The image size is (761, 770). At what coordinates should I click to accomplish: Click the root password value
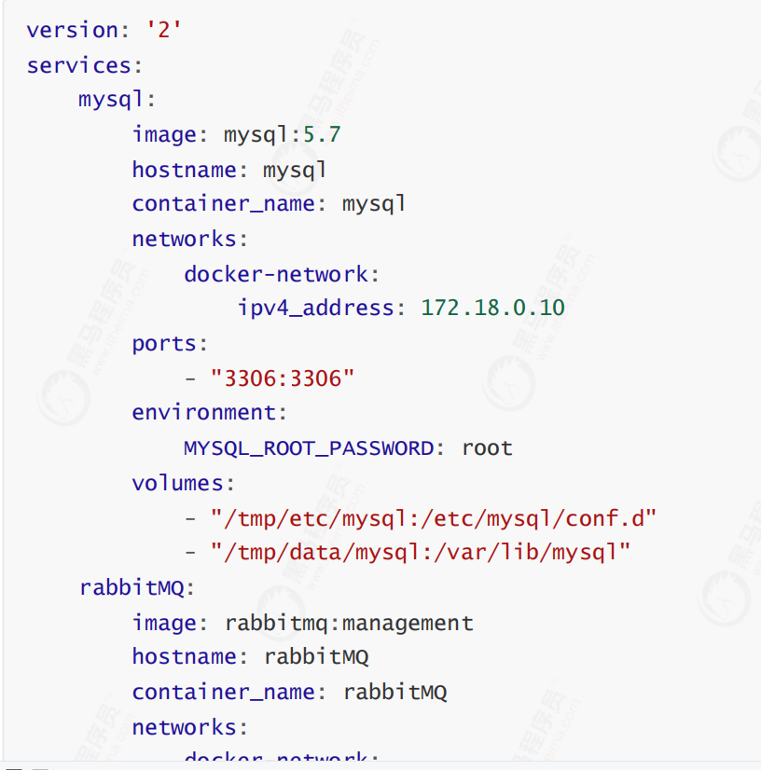coord(487,448)
